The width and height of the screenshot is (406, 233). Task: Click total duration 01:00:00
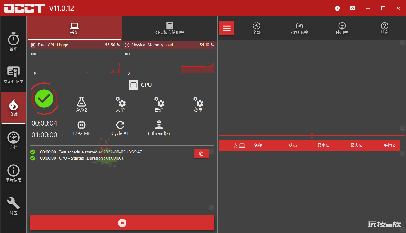tap(44, 135)
